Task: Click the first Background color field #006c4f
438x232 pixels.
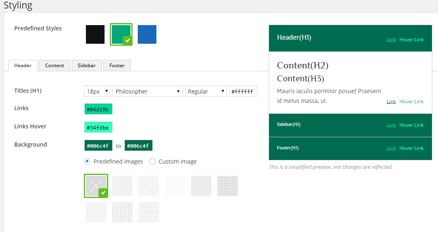Action: pyautogui.click(x=98, y=145)
